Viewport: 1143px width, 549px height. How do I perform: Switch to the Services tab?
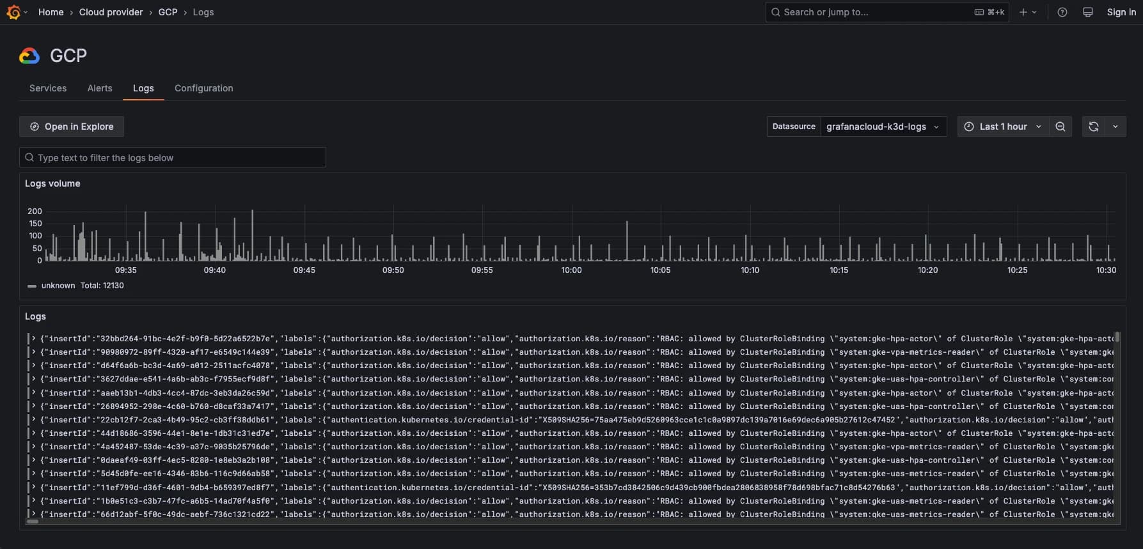(48, 88)
